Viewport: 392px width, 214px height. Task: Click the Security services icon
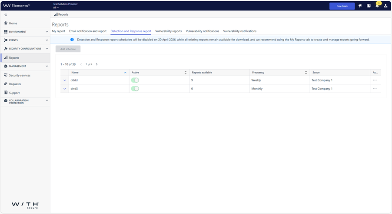[x=6, y=75]
